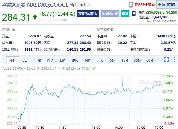Switch to the YTD chart tab
Viewport: 178px width, 129px height.
point(50,60)
